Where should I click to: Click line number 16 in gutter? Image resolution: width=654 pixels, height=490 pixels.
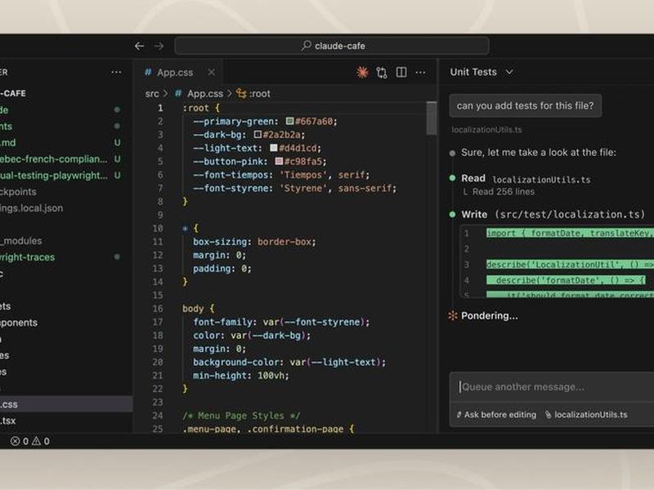(158, 309)
